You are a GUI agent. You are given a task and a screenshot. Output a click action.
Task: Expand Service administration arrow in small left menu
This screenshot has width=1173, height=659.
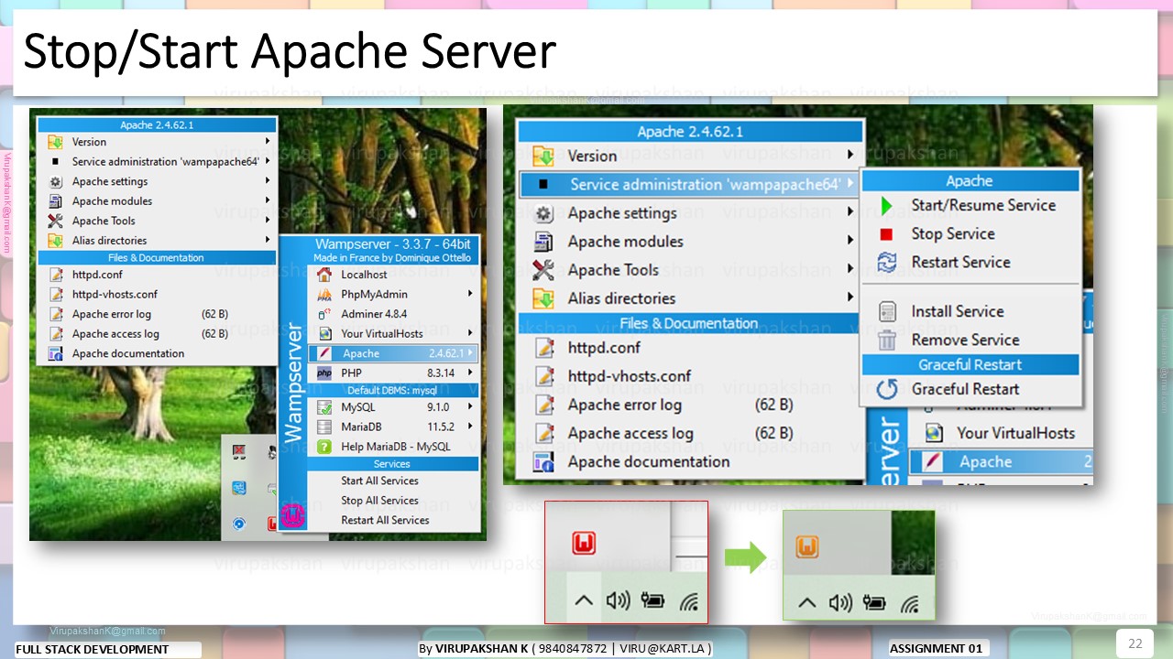[x=268, y=161]
